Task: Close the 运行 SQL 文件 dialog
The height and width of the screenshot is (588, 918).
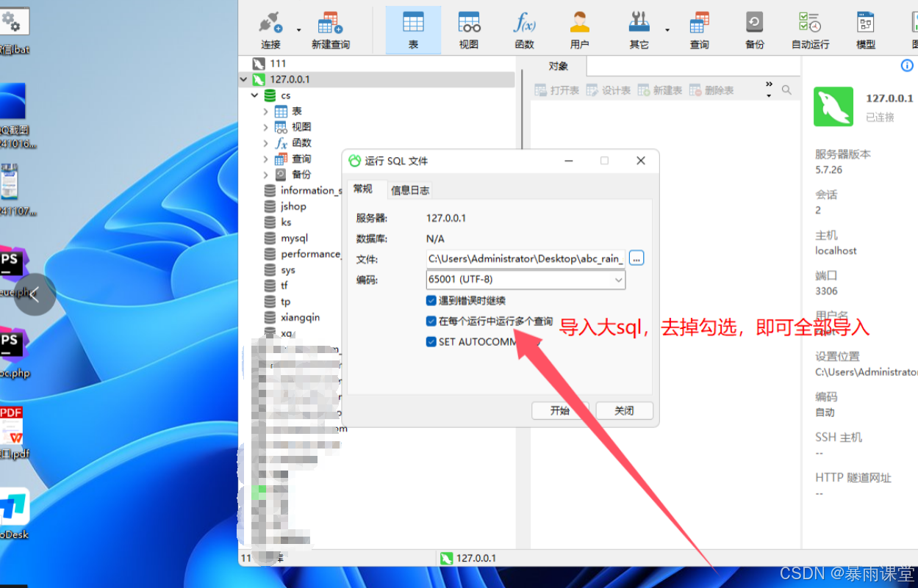Action: pos(640,161)
